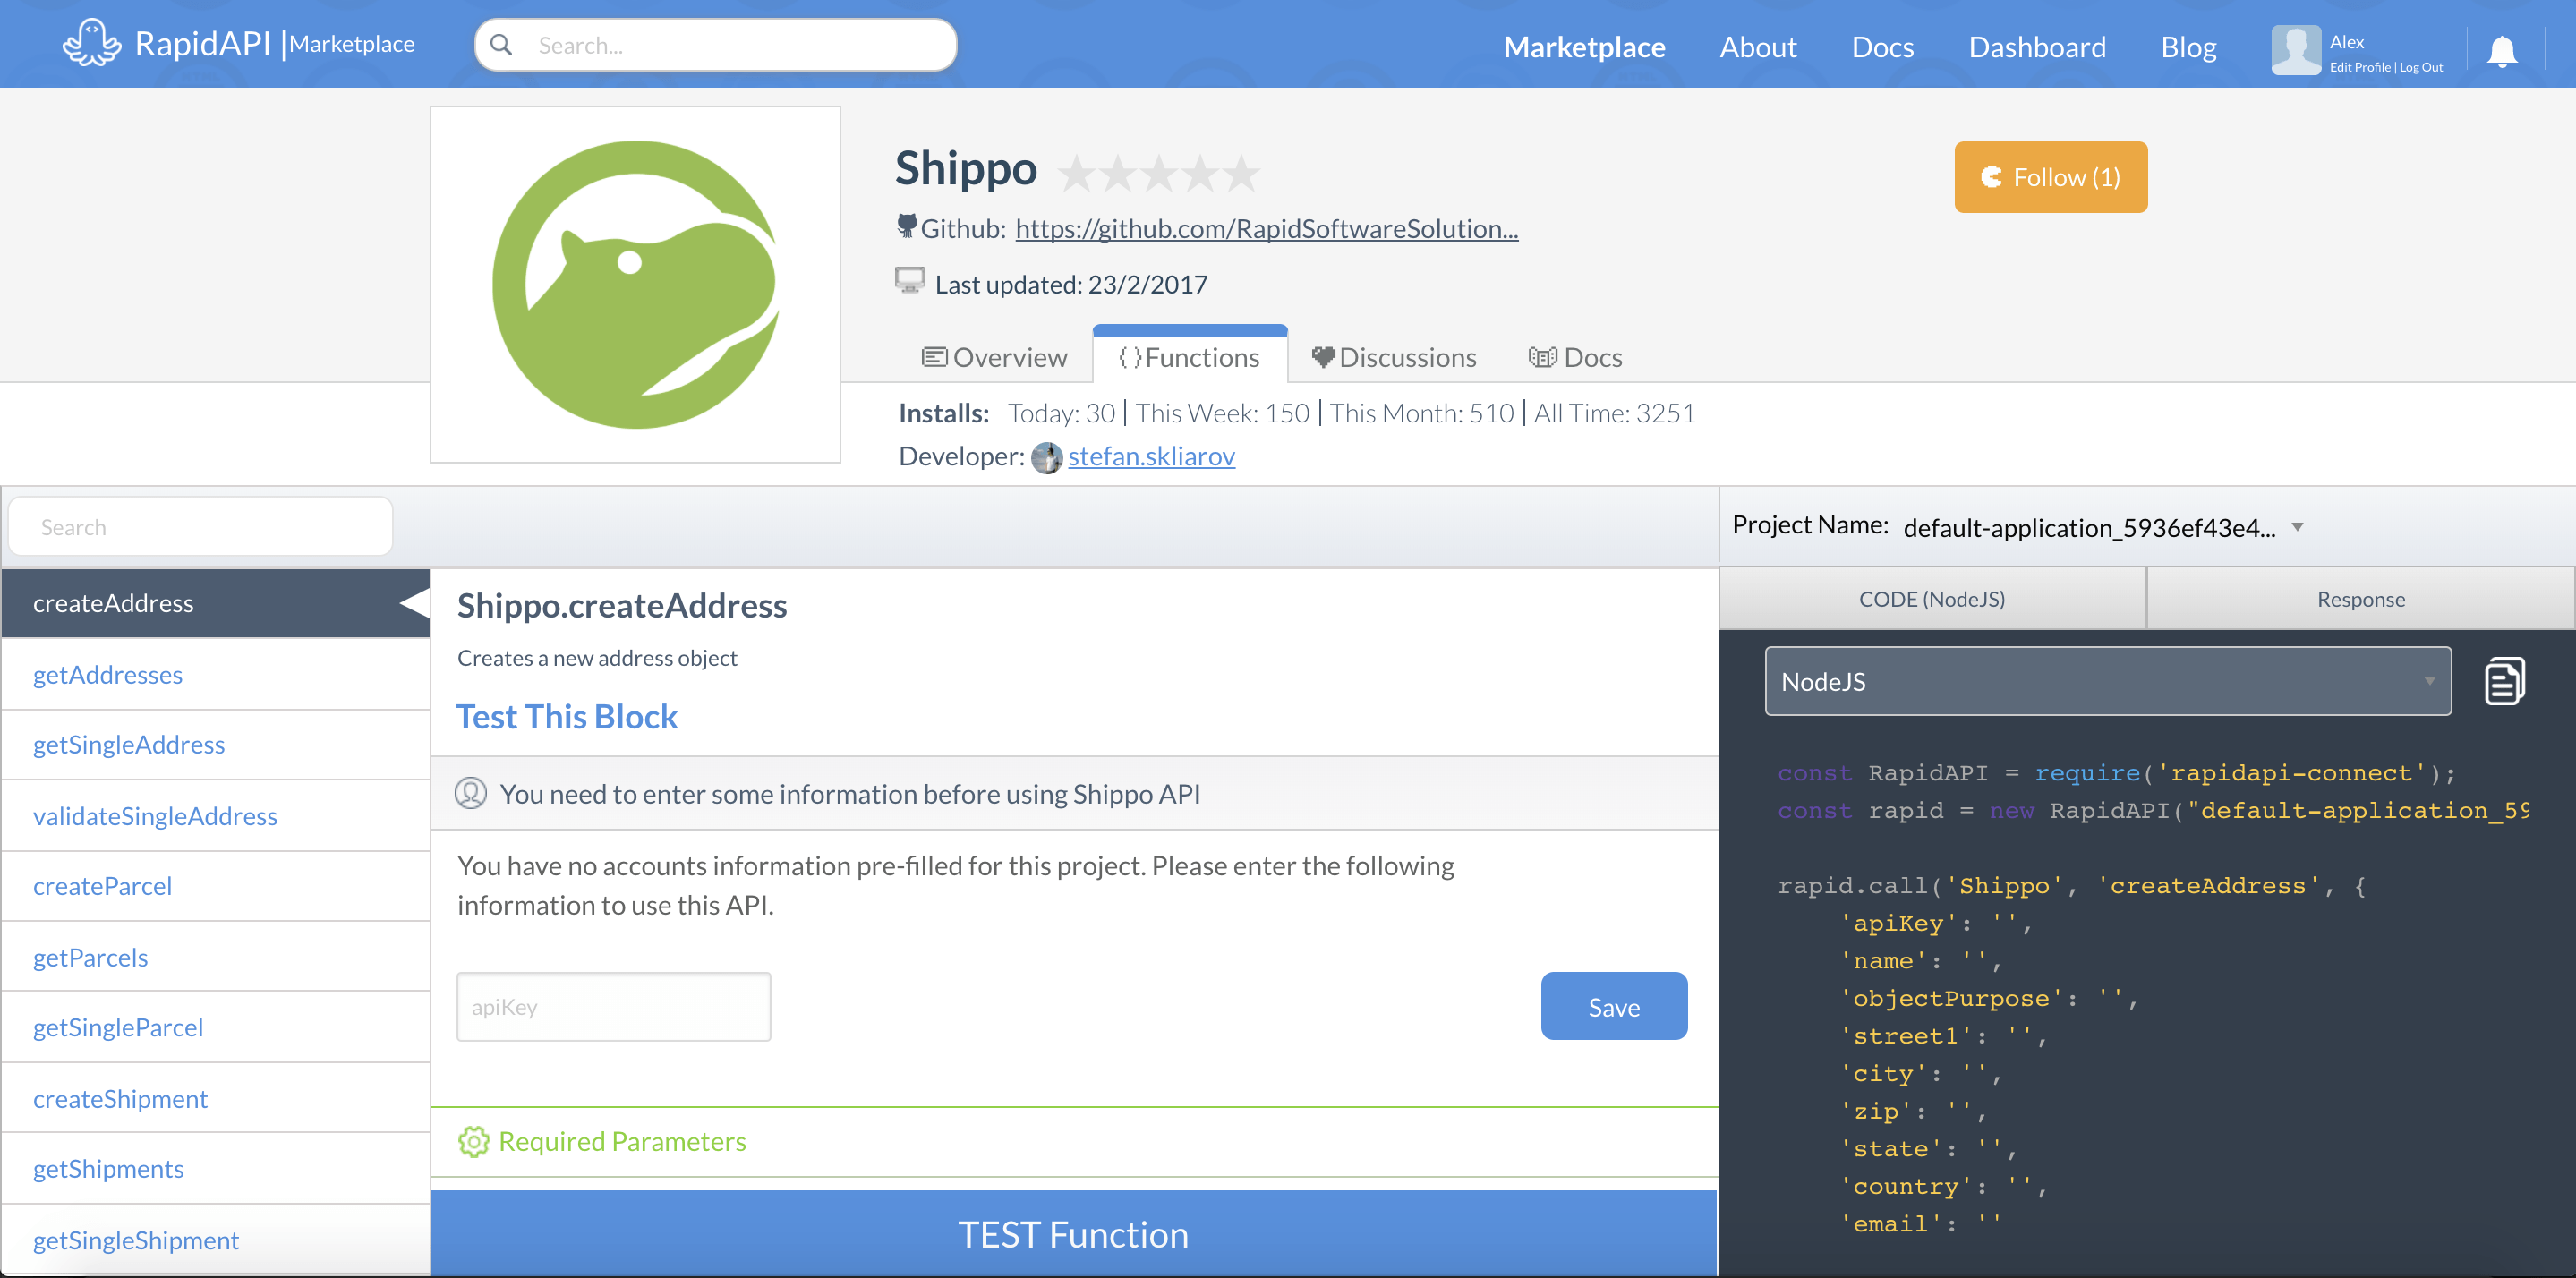
Task: Open the Docs tab under Shippo
Action: pyautogui.click(x=1575, y=357)
